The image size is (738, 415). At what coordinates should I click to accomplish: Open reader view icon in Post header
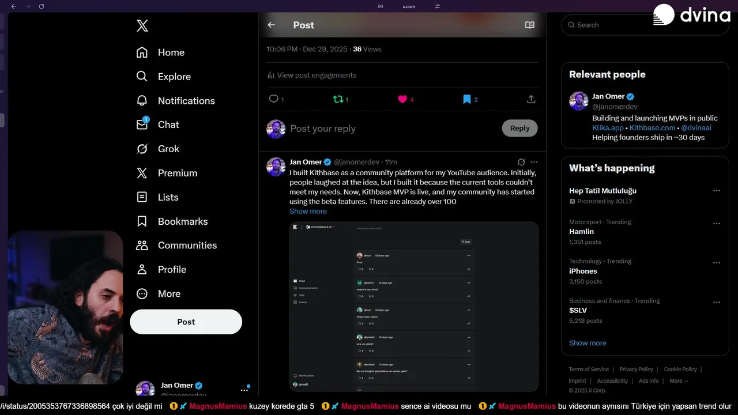point(529,25)
